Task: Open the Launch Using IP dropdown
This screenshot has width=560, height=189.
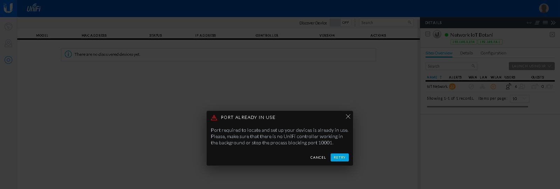Action: (x=531, y=66)
